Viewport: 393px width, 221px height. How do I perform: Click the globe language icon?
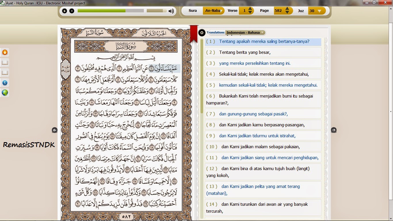click(5, 93)
